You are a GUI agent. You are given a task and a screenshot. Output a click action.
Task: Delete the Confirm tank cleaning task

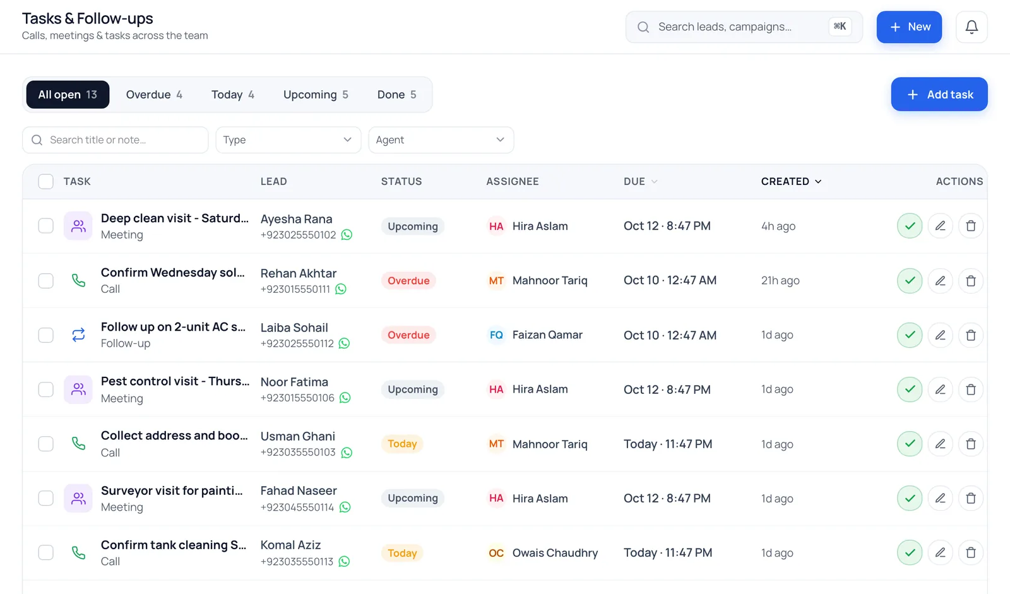pyautogui.click(x=971, y=552)
